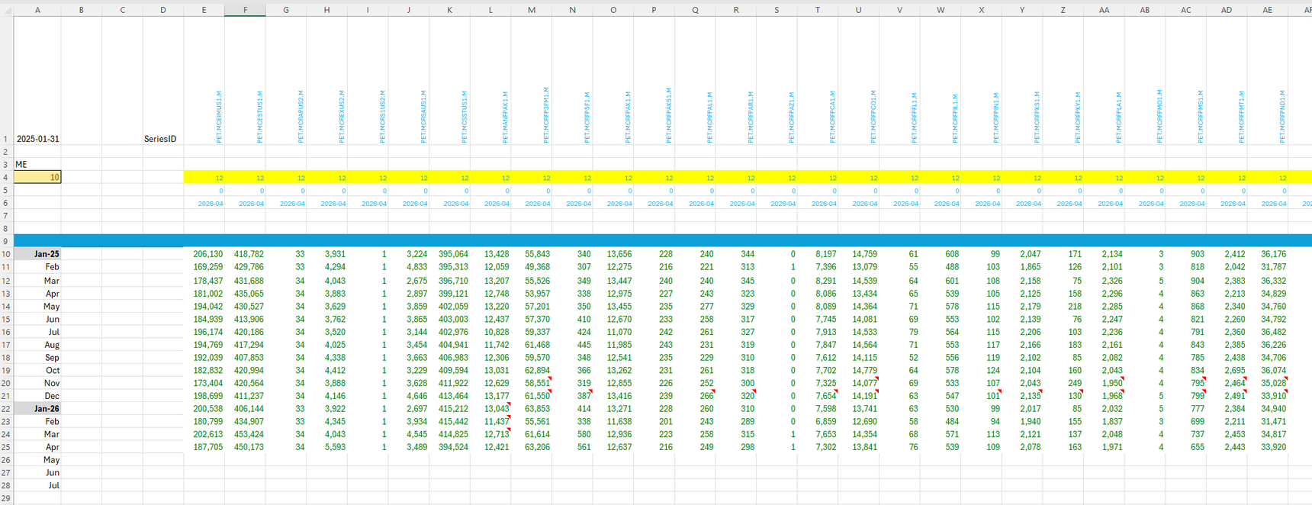The image size is (1312, 505).
Task: Click the Dec row label
Action: click(37, 396)
